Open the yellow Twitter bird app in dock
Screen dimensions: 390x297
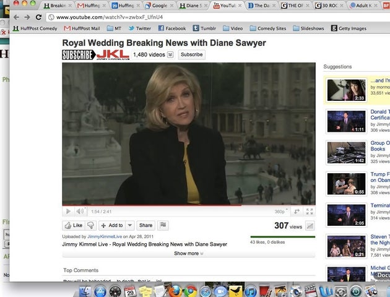[235, 291]
